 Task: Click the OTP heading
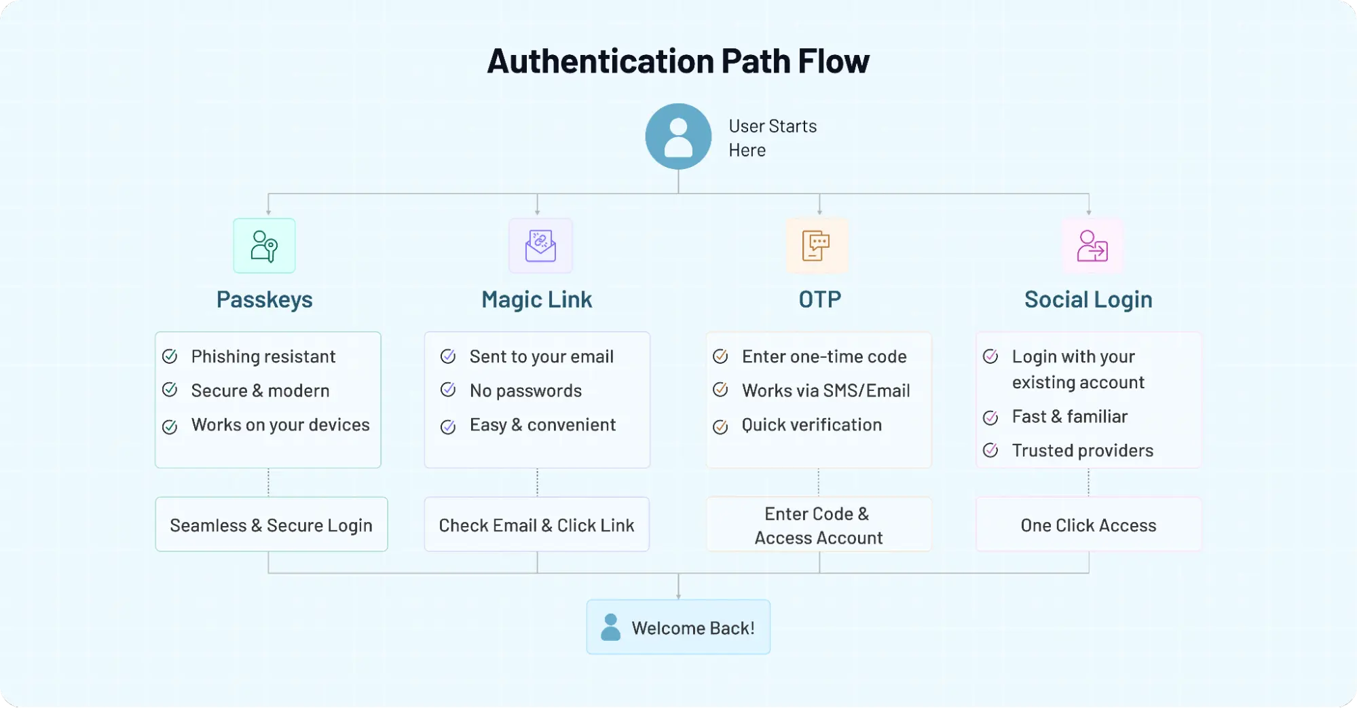(820, 299)
